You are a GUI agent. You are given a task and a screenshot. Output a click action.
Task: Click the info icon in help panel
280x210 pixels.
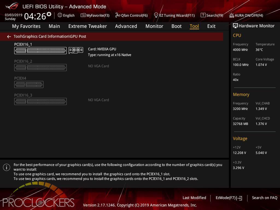tap(7, 167)
